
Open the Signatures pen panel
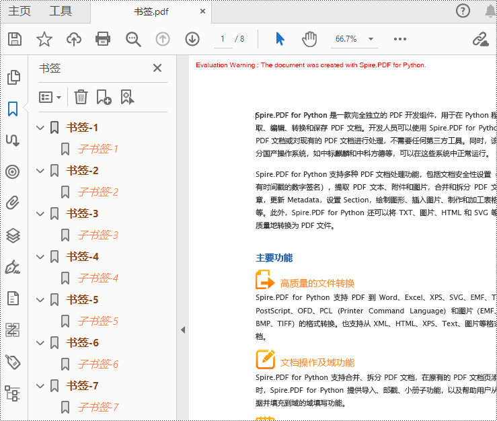13,267
